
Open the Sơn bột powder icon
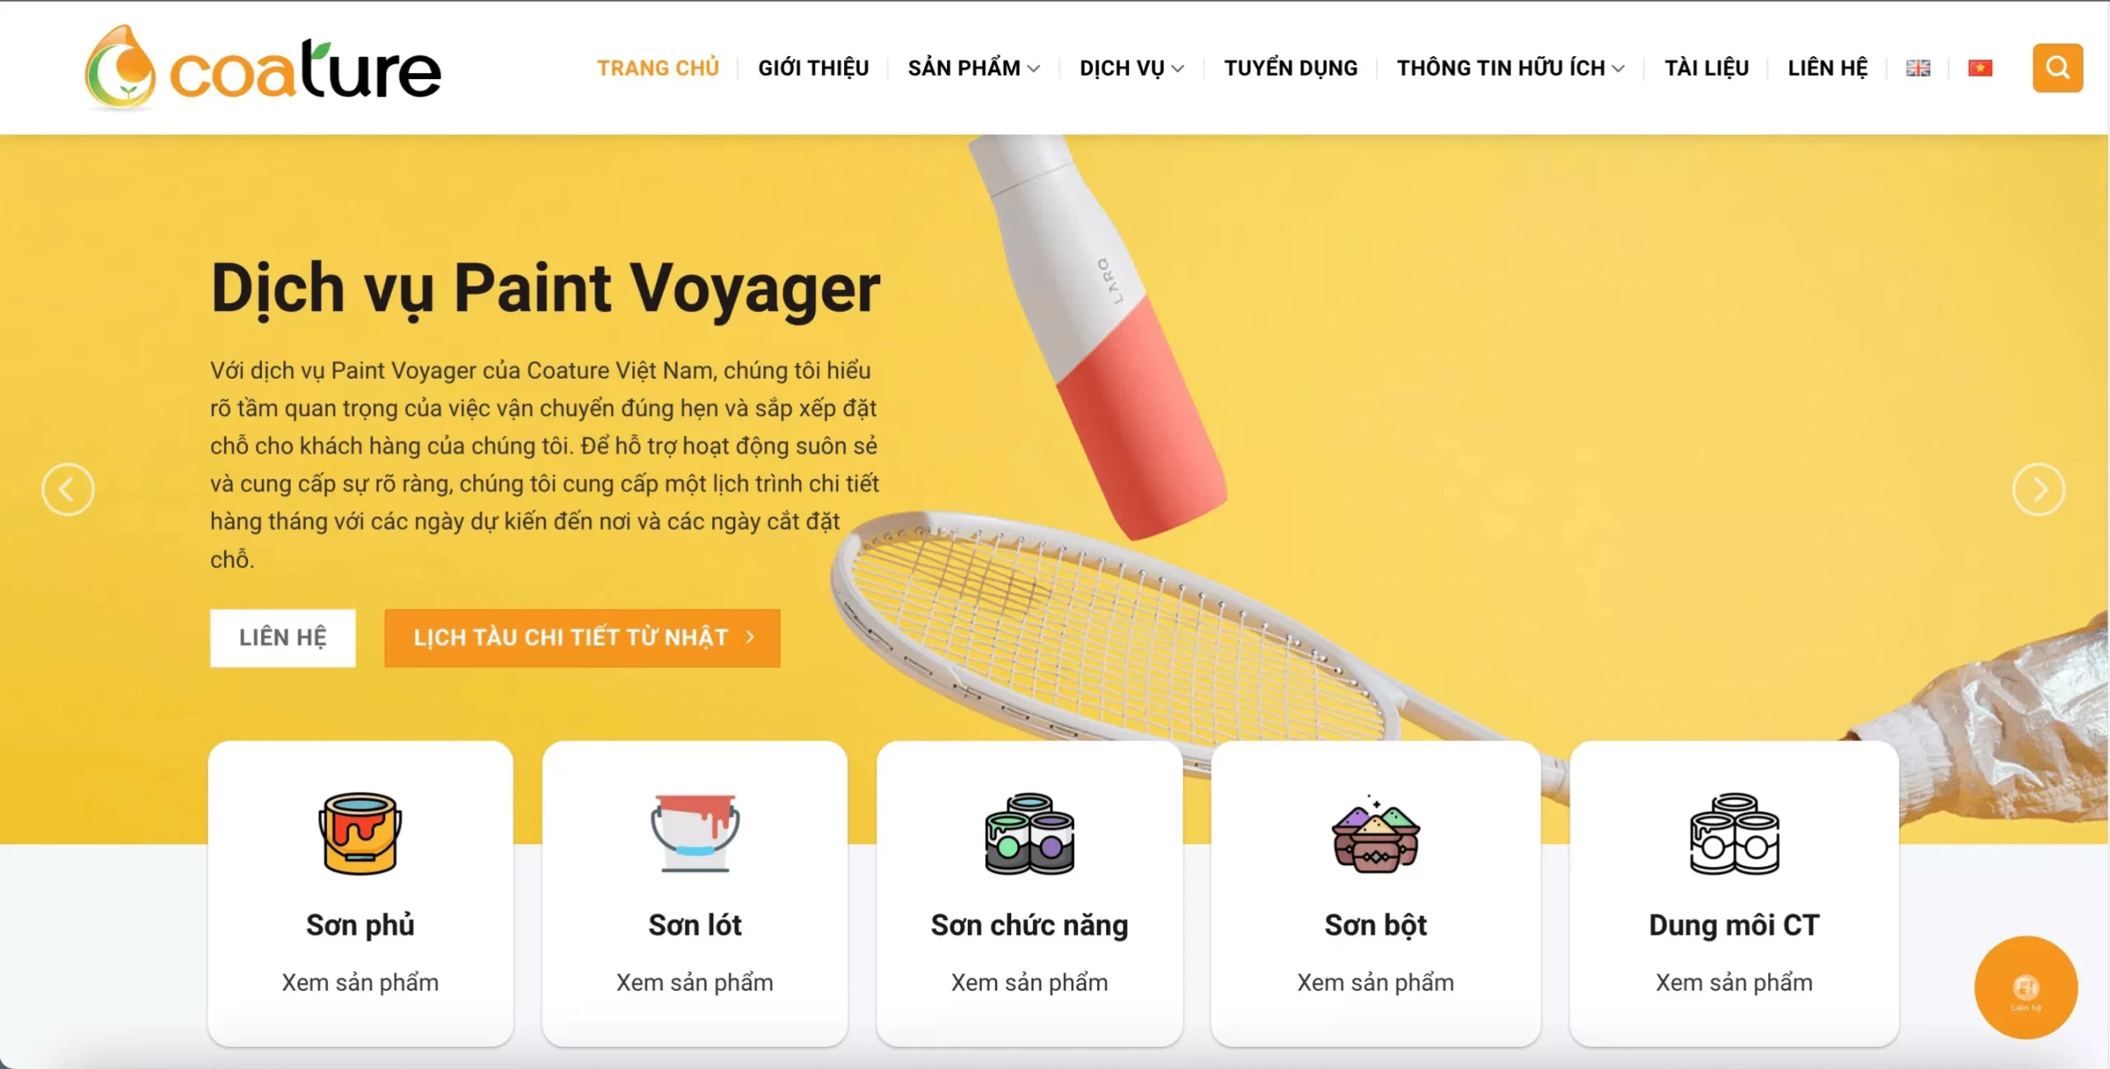click(x=1376, y=833)
